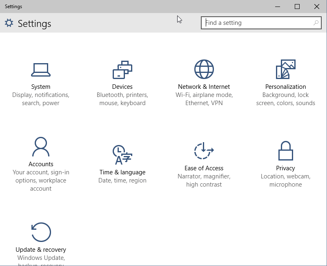The height and width of the screenshot is (266, 327).
Task: Click the System laptop icon
Action: (x=41, y=70)
